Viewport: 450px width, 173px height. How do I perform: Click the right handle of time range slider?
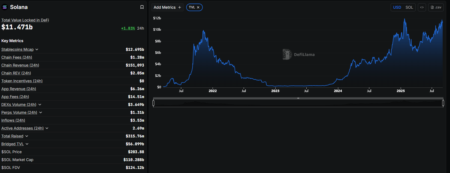(443, 103)
